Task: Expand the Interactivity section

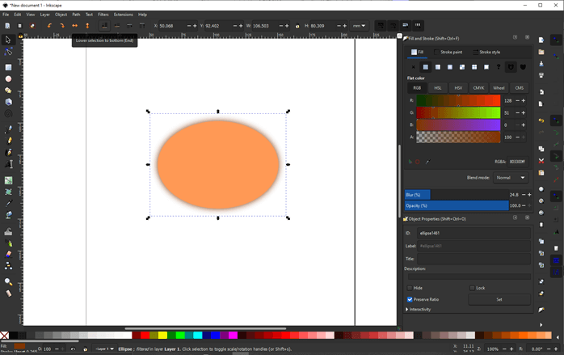Action: coord(407,309)
